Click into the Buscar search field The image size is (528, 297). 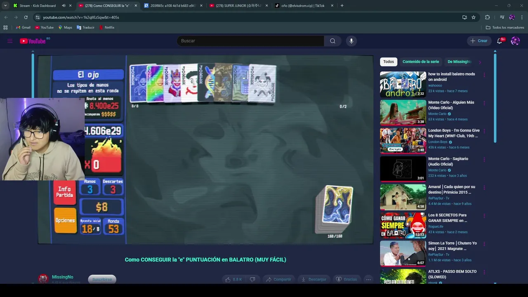pos(250,41)
